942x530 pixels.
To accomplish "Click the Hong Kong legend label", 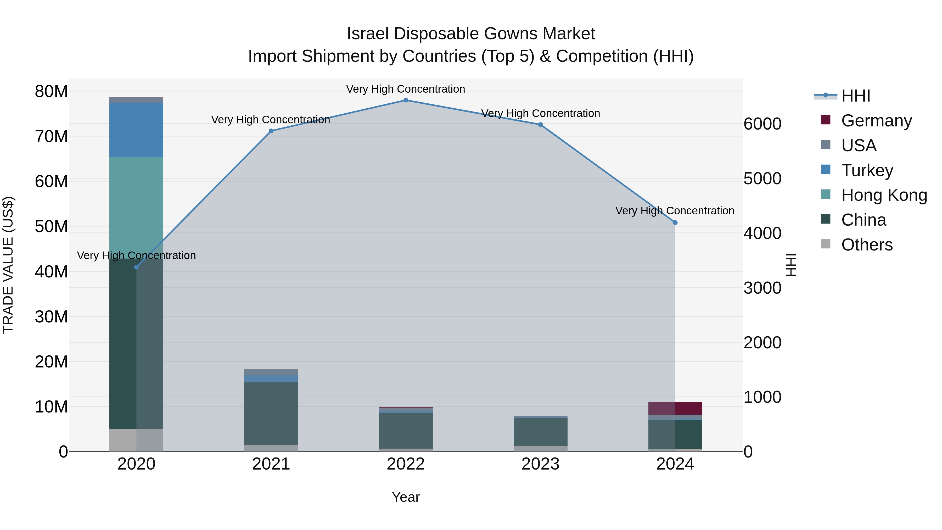I will [x=884, y=195].
